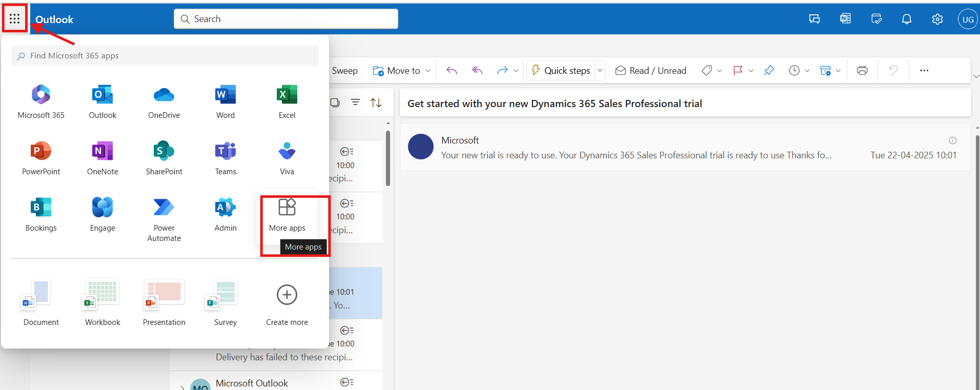Launch Word from the app launcher
Image resolution: width=980 pixels, height=390 pixels.
[225, 101]
